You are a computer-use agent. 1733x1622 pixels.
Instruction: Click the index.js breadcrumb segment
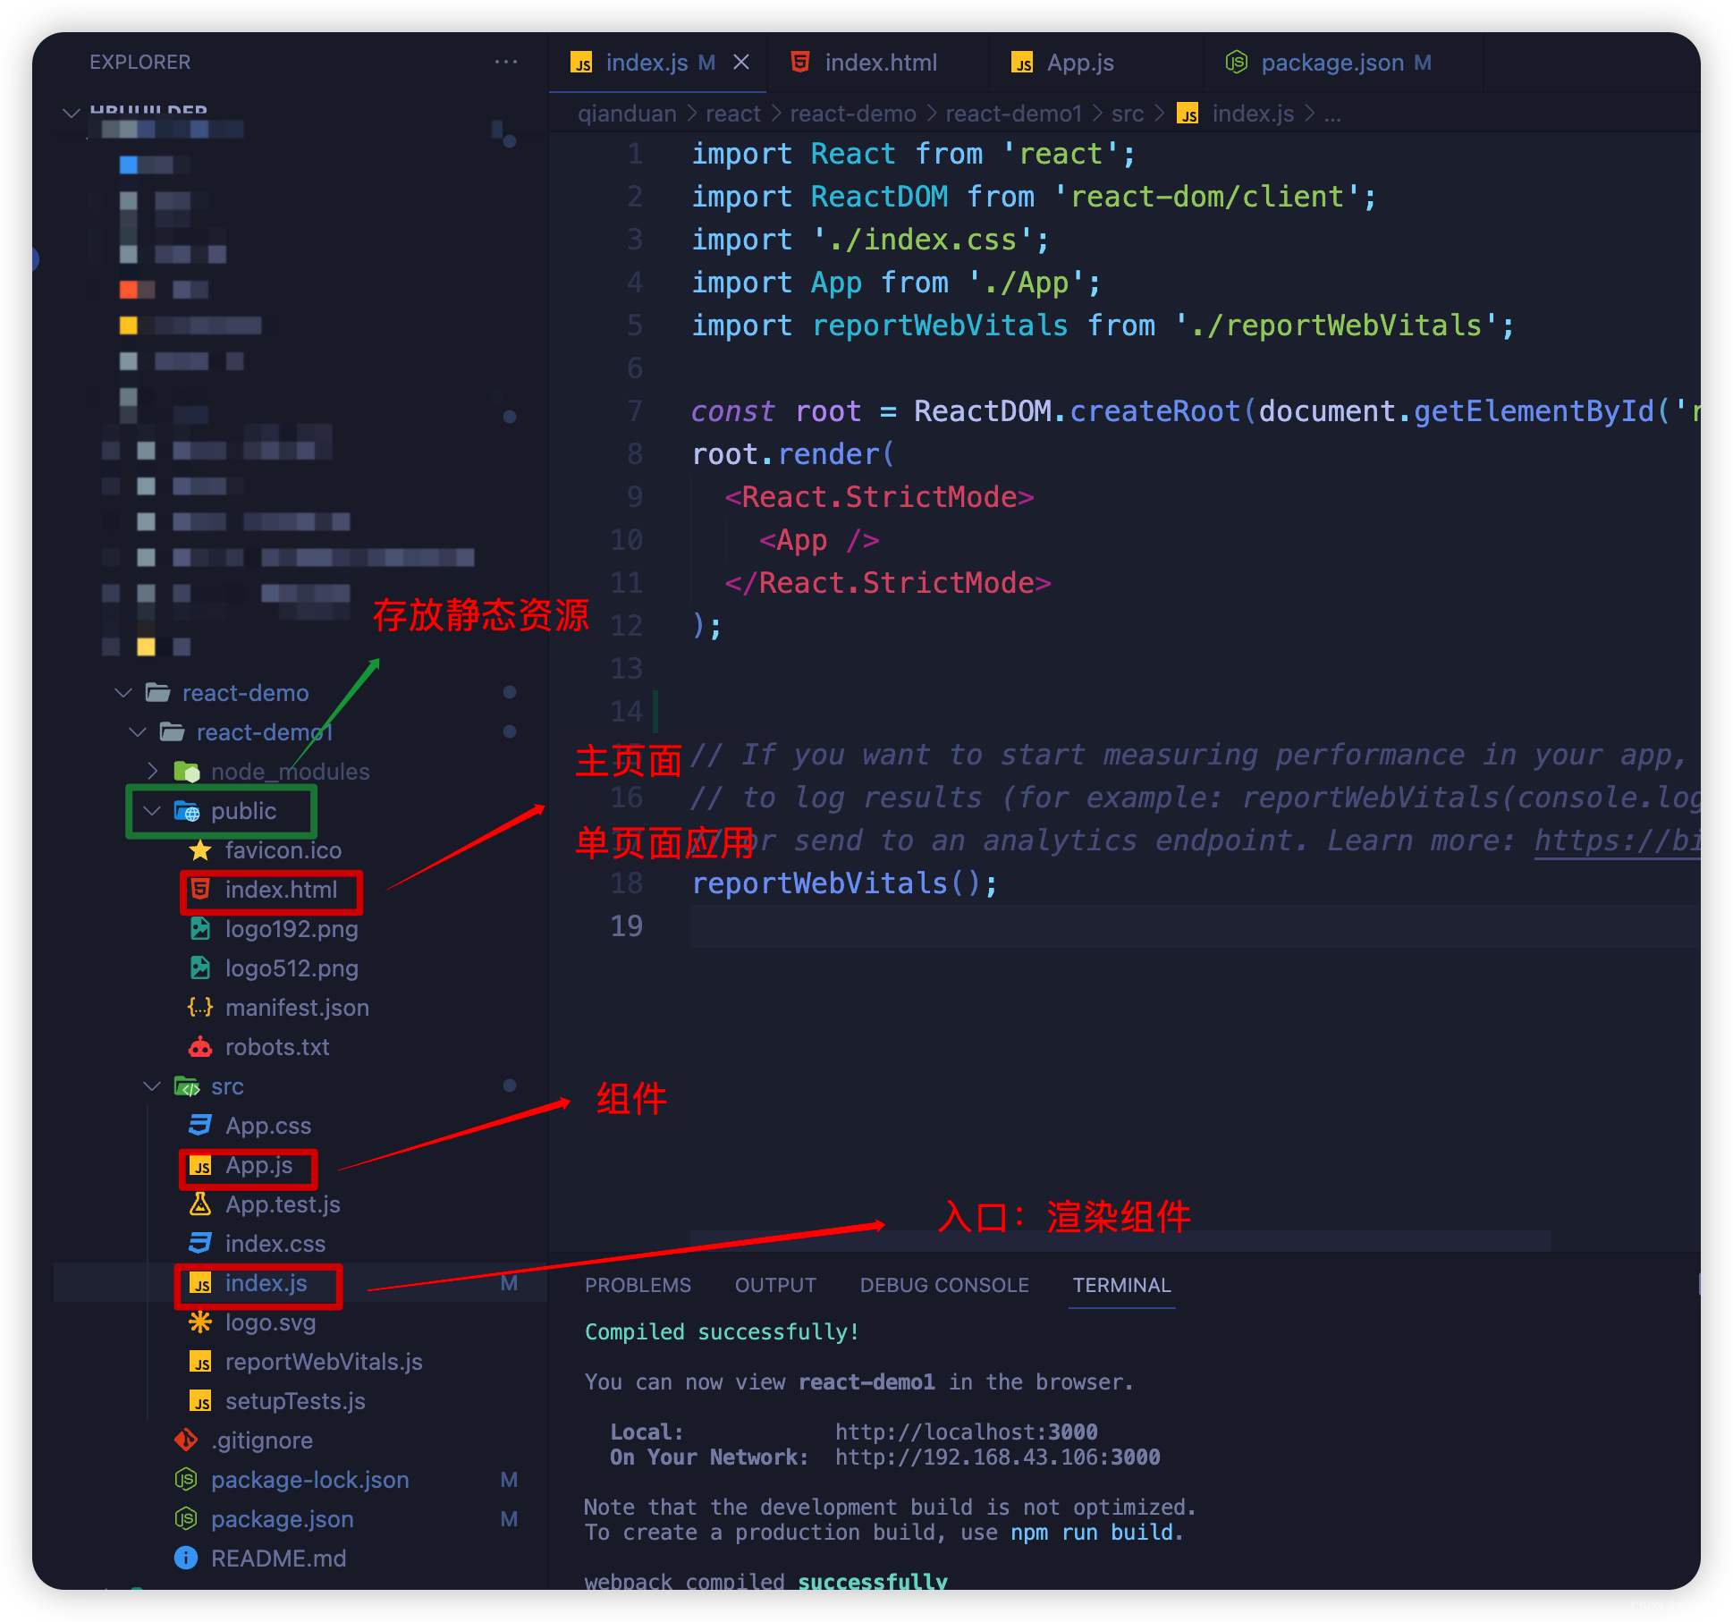pyautogui.click(x=1252, y=114)
